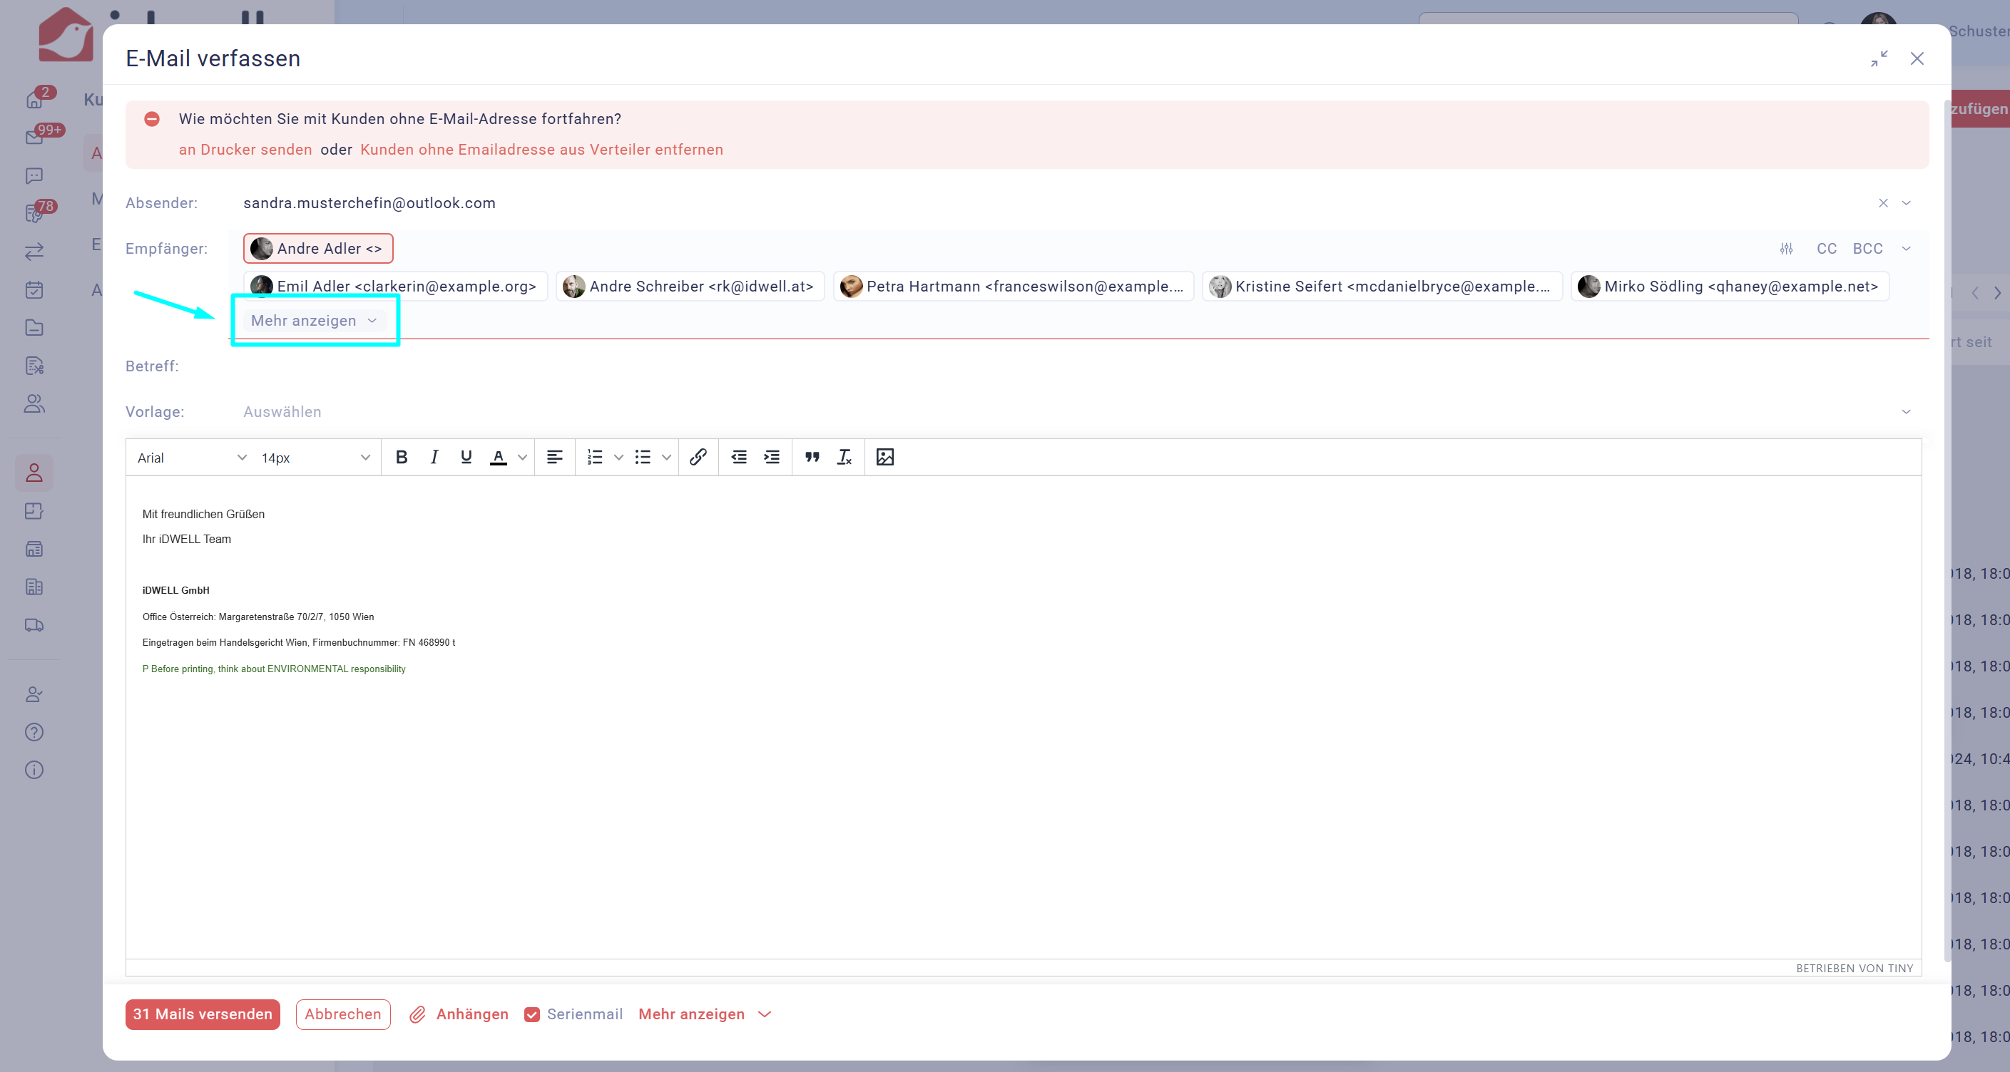Viewport: 2010px width, 1072px height.
Task: Select the Kristine Seifert recipient chip
Action: (x=1381, y=286)
